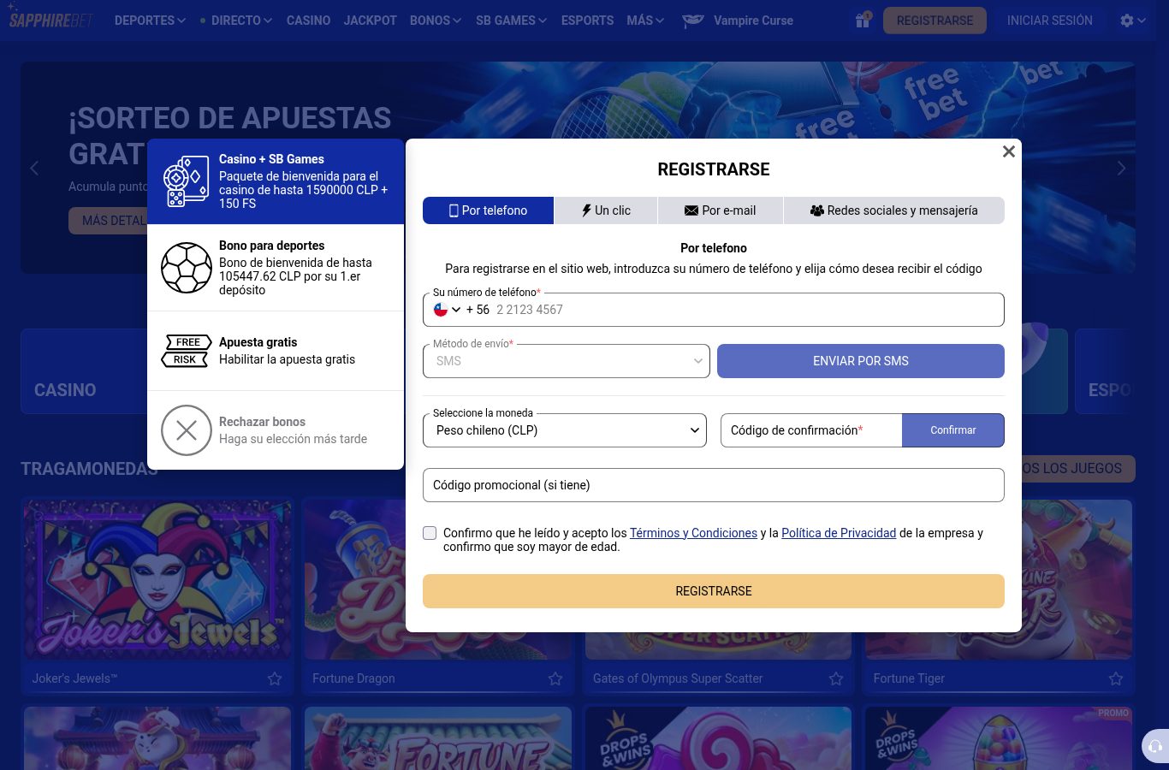Submit the yellow Registrarse form button
The width and height of the screenshot is (1169, 770).
[x=714, y=591]
